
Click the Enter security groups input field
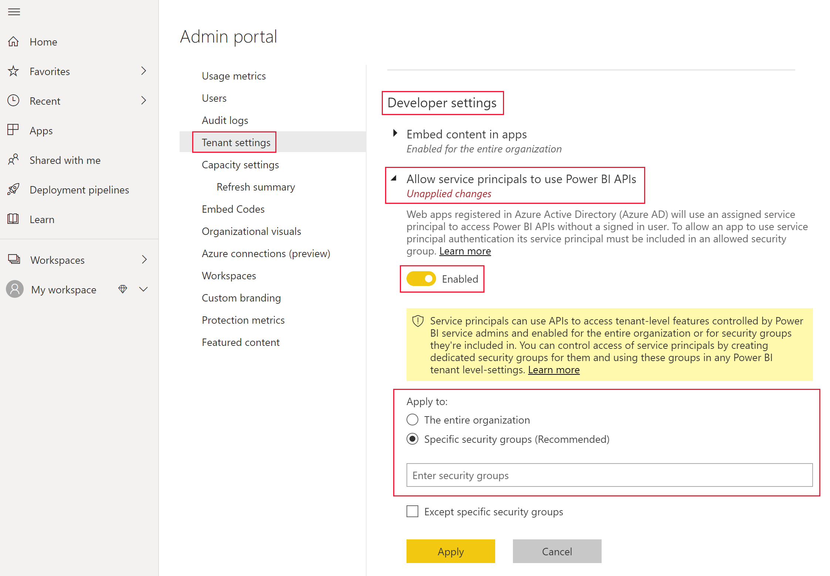tap(606, 476)
